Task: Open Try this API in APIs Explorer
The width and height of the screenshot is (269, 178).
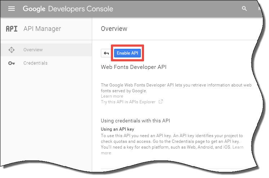Action: [128, 102]
